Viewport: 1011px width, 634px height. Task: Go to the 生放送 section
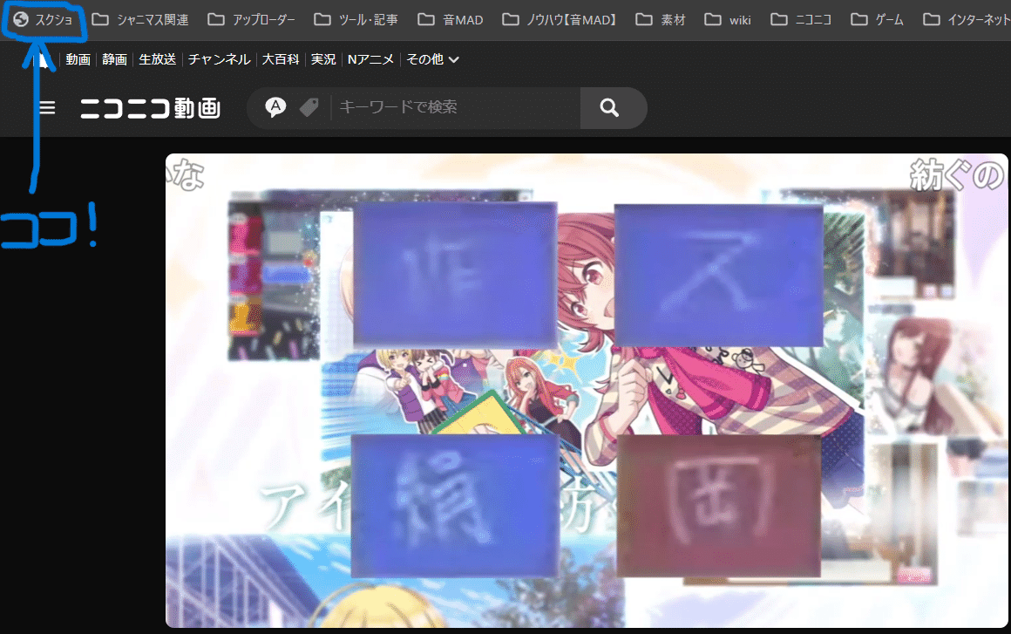(158, 59)
